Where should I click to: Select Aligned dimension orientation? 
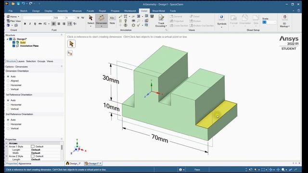pyautogui.click(x=8, y=81)
